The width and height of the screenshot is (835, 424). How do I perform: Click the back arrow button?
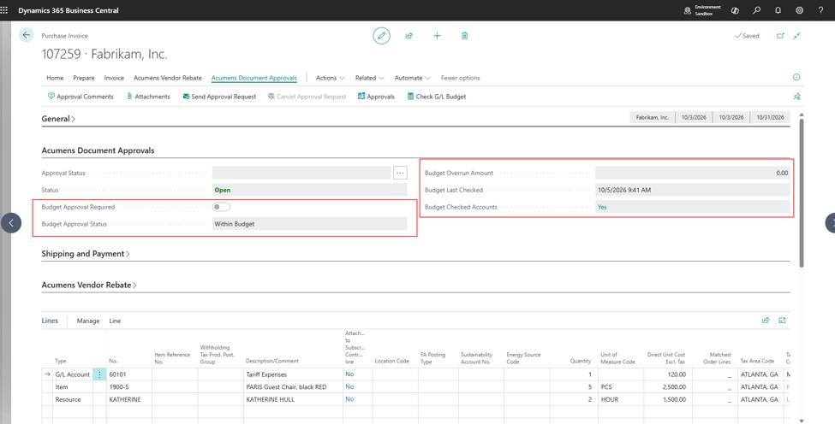26,35
